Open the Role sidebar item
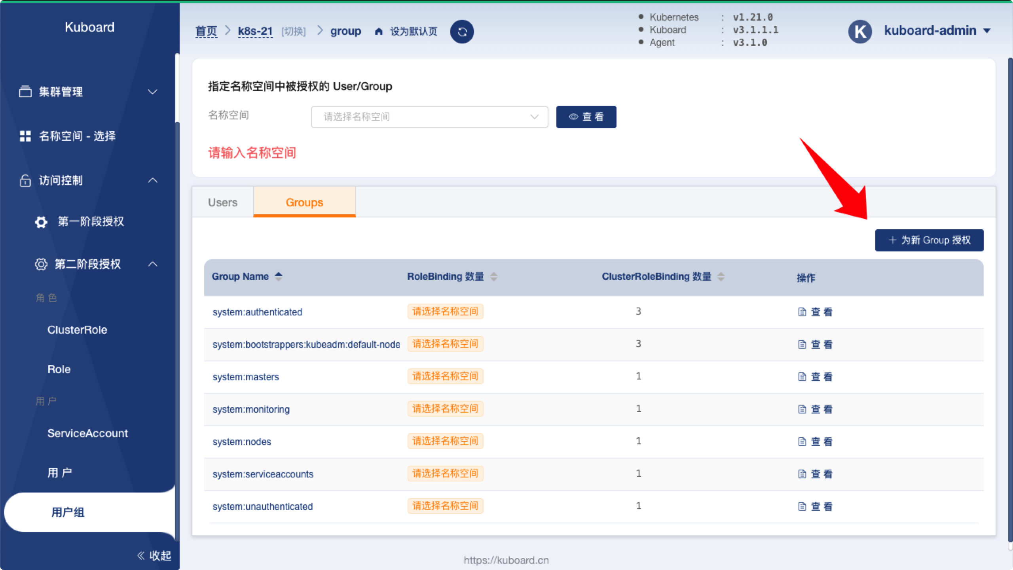 (x=59, y=369)
